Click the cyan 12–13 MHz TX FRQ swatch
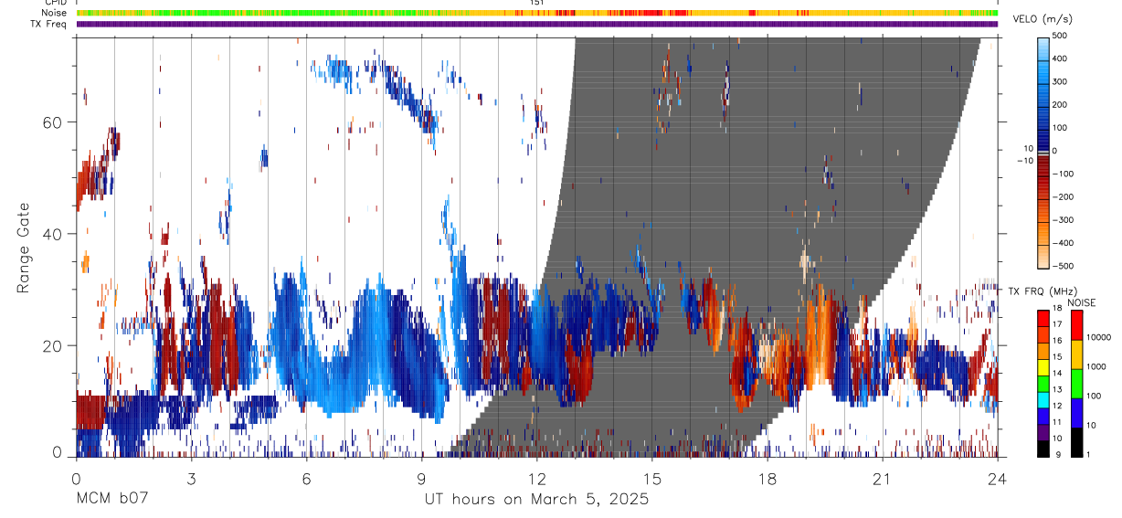This screenshot has height=518, width=1122. 1043,398
